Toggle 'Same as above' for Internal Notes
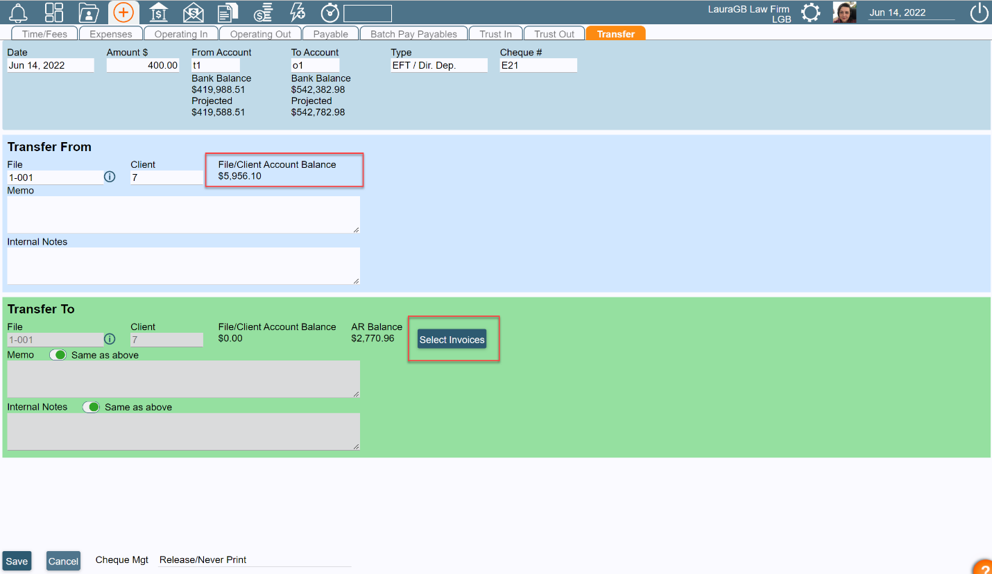 tap(91, 407)
